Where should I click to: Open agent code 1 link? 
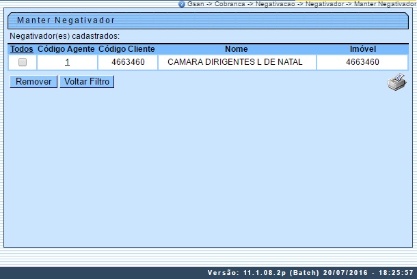(67, 62)
